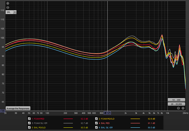Uncheck the 6: BAL SILVER trace

point(97,127)
